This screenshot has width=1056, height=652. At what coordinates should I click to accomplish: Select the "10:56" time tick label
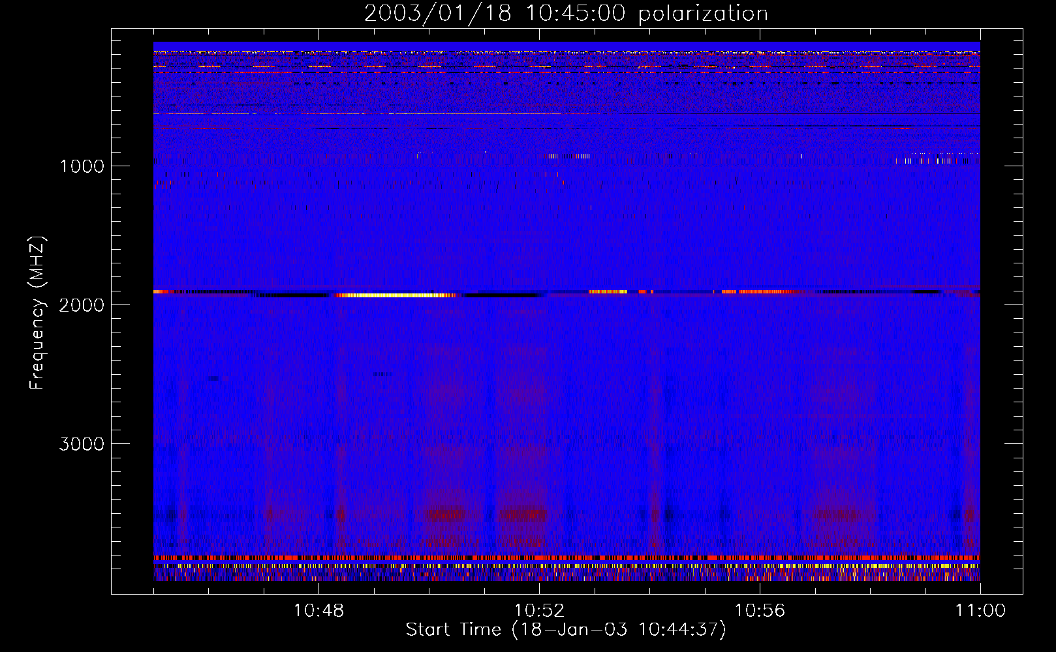pyautogui.click(x=760, y=610)
